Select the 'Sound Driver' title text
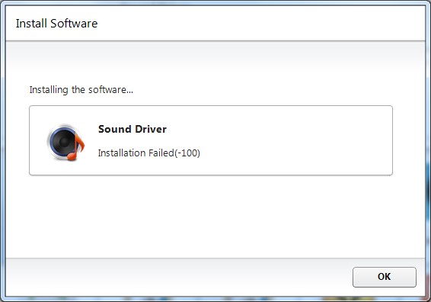Viewport: 431px width, 302px height. point(132,129)
